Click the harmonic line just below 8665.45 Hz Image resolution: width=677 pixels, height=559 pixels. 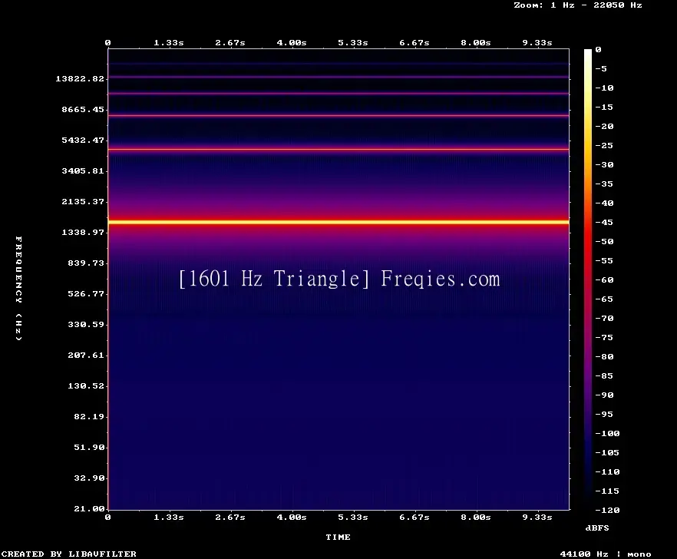[338, 116]
